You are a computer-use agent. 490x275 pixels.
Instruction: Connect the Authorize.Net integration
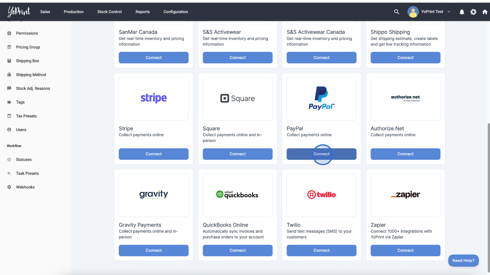click(406, 154)
